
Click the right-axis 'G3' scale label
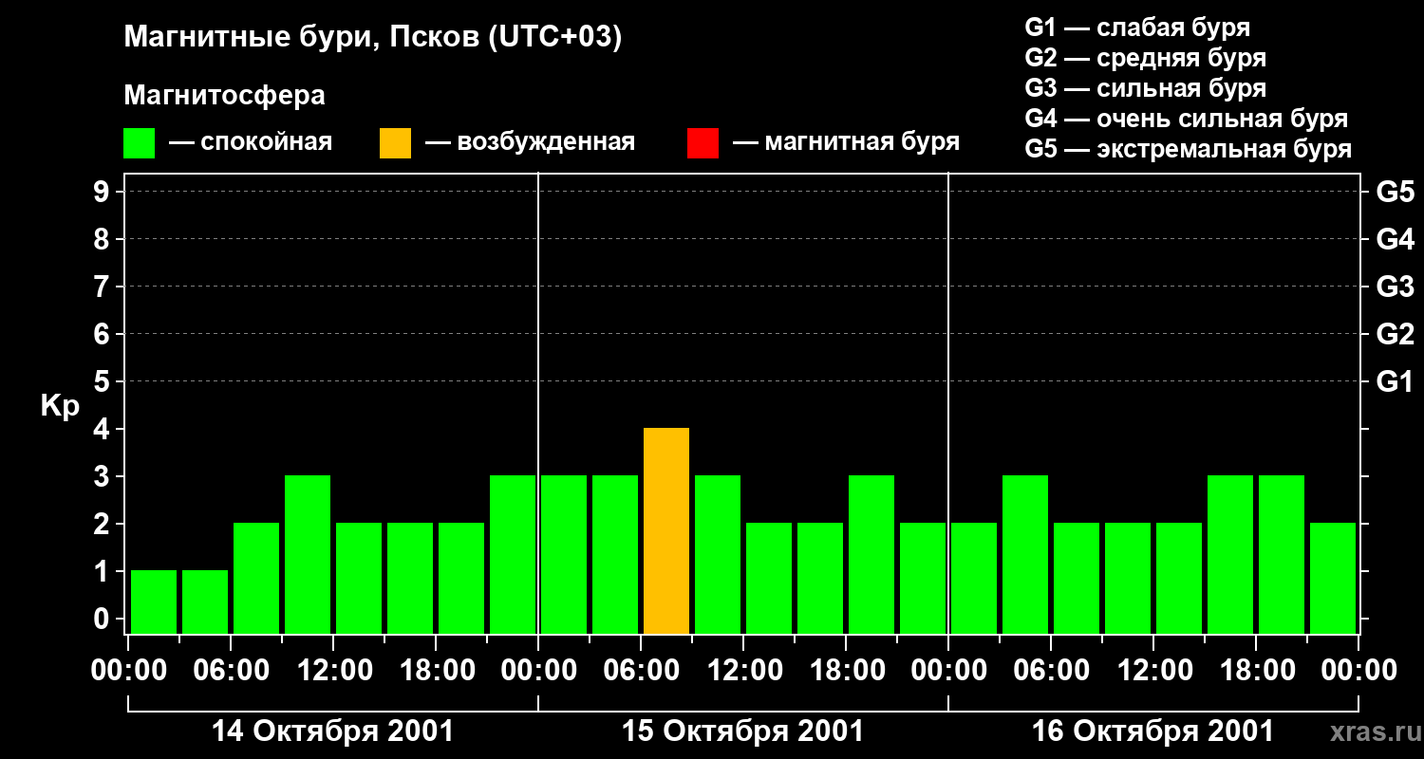(x=1396, y=287)
